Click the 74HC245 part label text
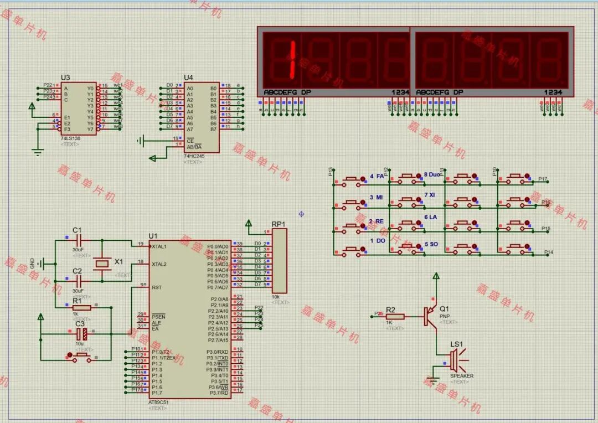This screenshot has height=423, width=598. click(x=194, y=156)
